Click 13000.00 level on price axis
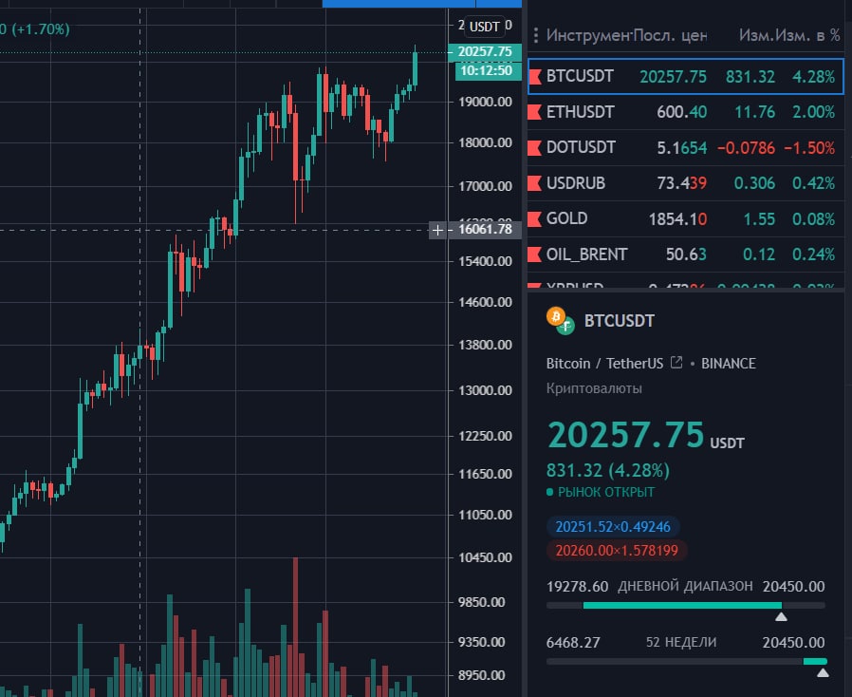This screenshot has height=697, width=852. tap(485, 390)
